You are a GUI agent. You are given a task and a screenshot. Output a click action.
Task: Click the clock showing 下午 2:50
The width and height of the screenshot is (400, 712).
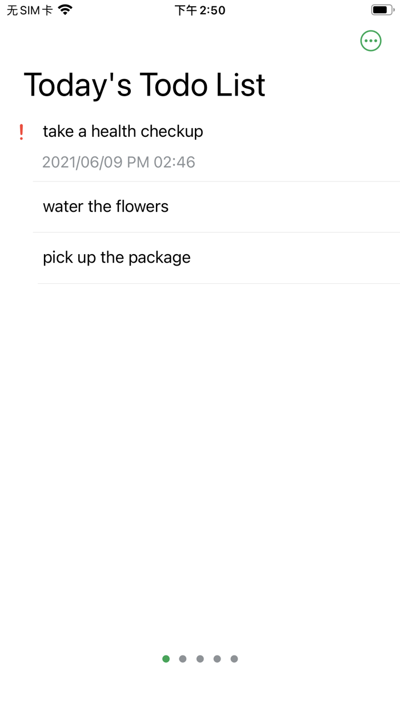coord(200,9)
